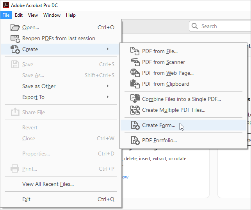The width and height of the screenshot is (251, 210).
Task: Expand the Save as Other submenu arrow
Action: coord(108,86)
